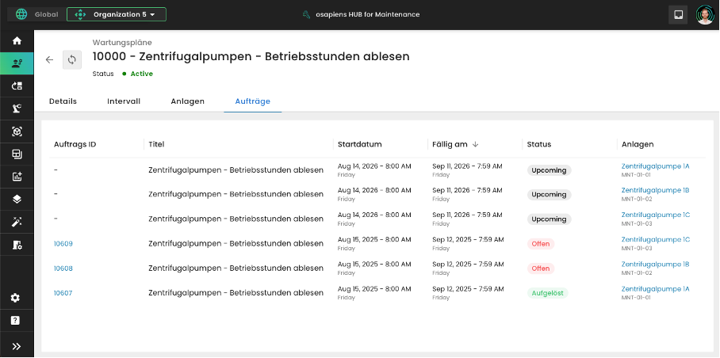Click the back arrow beside the plan title
The width and height of the screenshot is (720, 358).
point(49,59)
